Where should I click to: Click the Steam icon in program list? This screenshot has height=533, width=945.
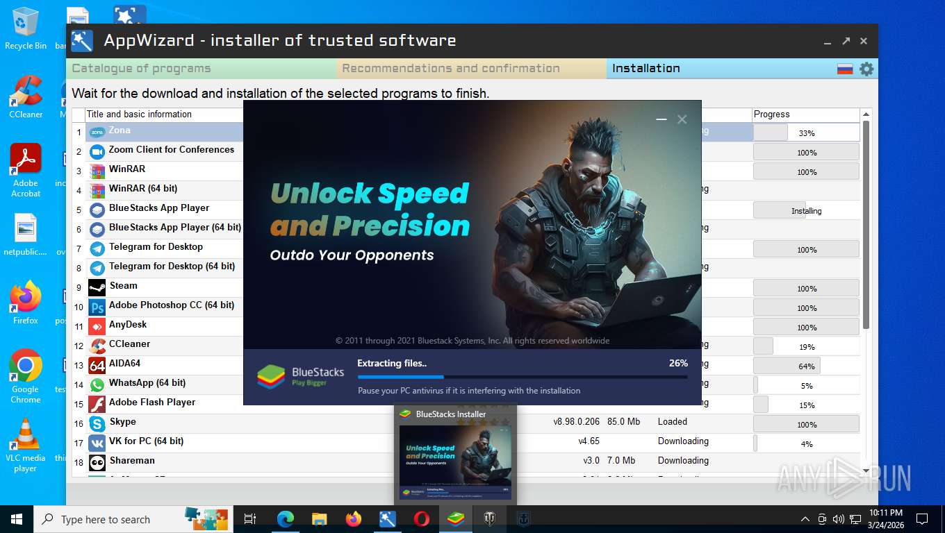(97, 287)
